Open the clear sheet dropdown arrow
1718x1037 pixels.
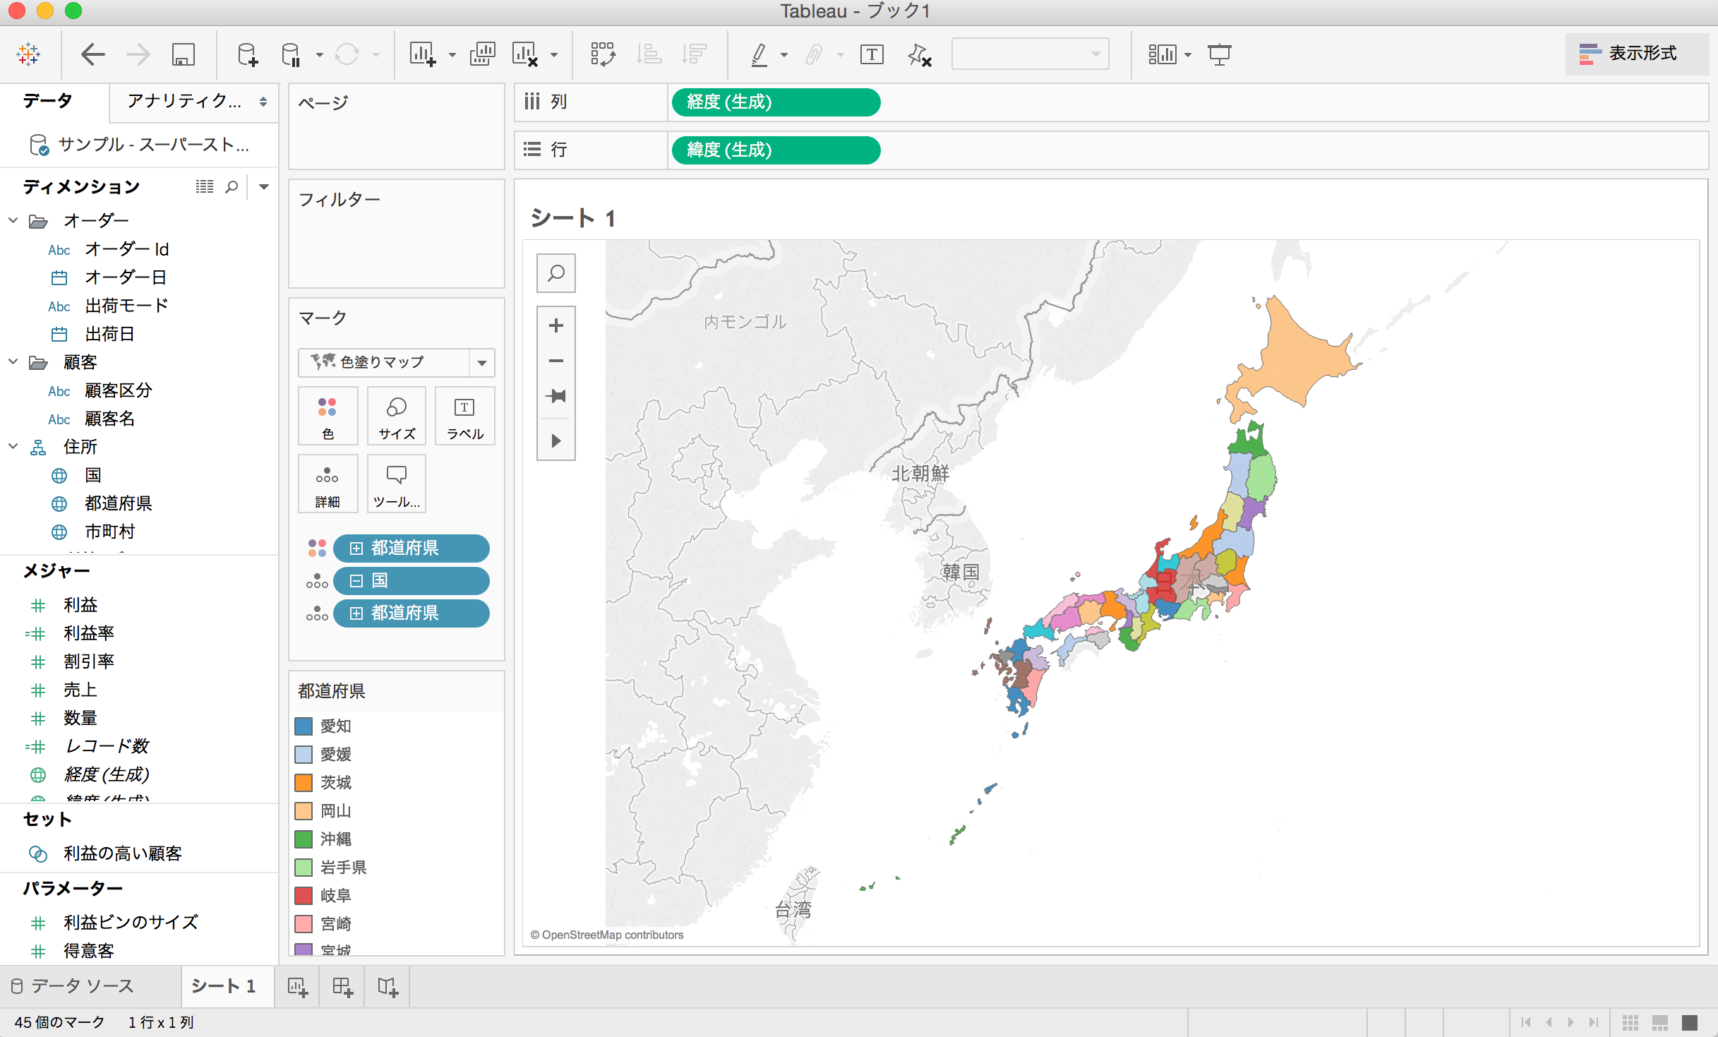point(554,54)
